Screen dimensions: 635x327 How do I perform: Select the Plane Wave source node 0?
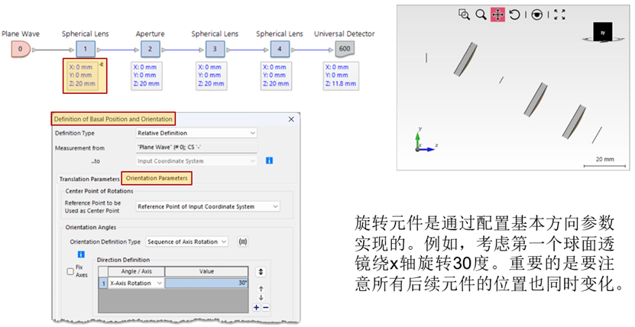click(x=20, y=49)
